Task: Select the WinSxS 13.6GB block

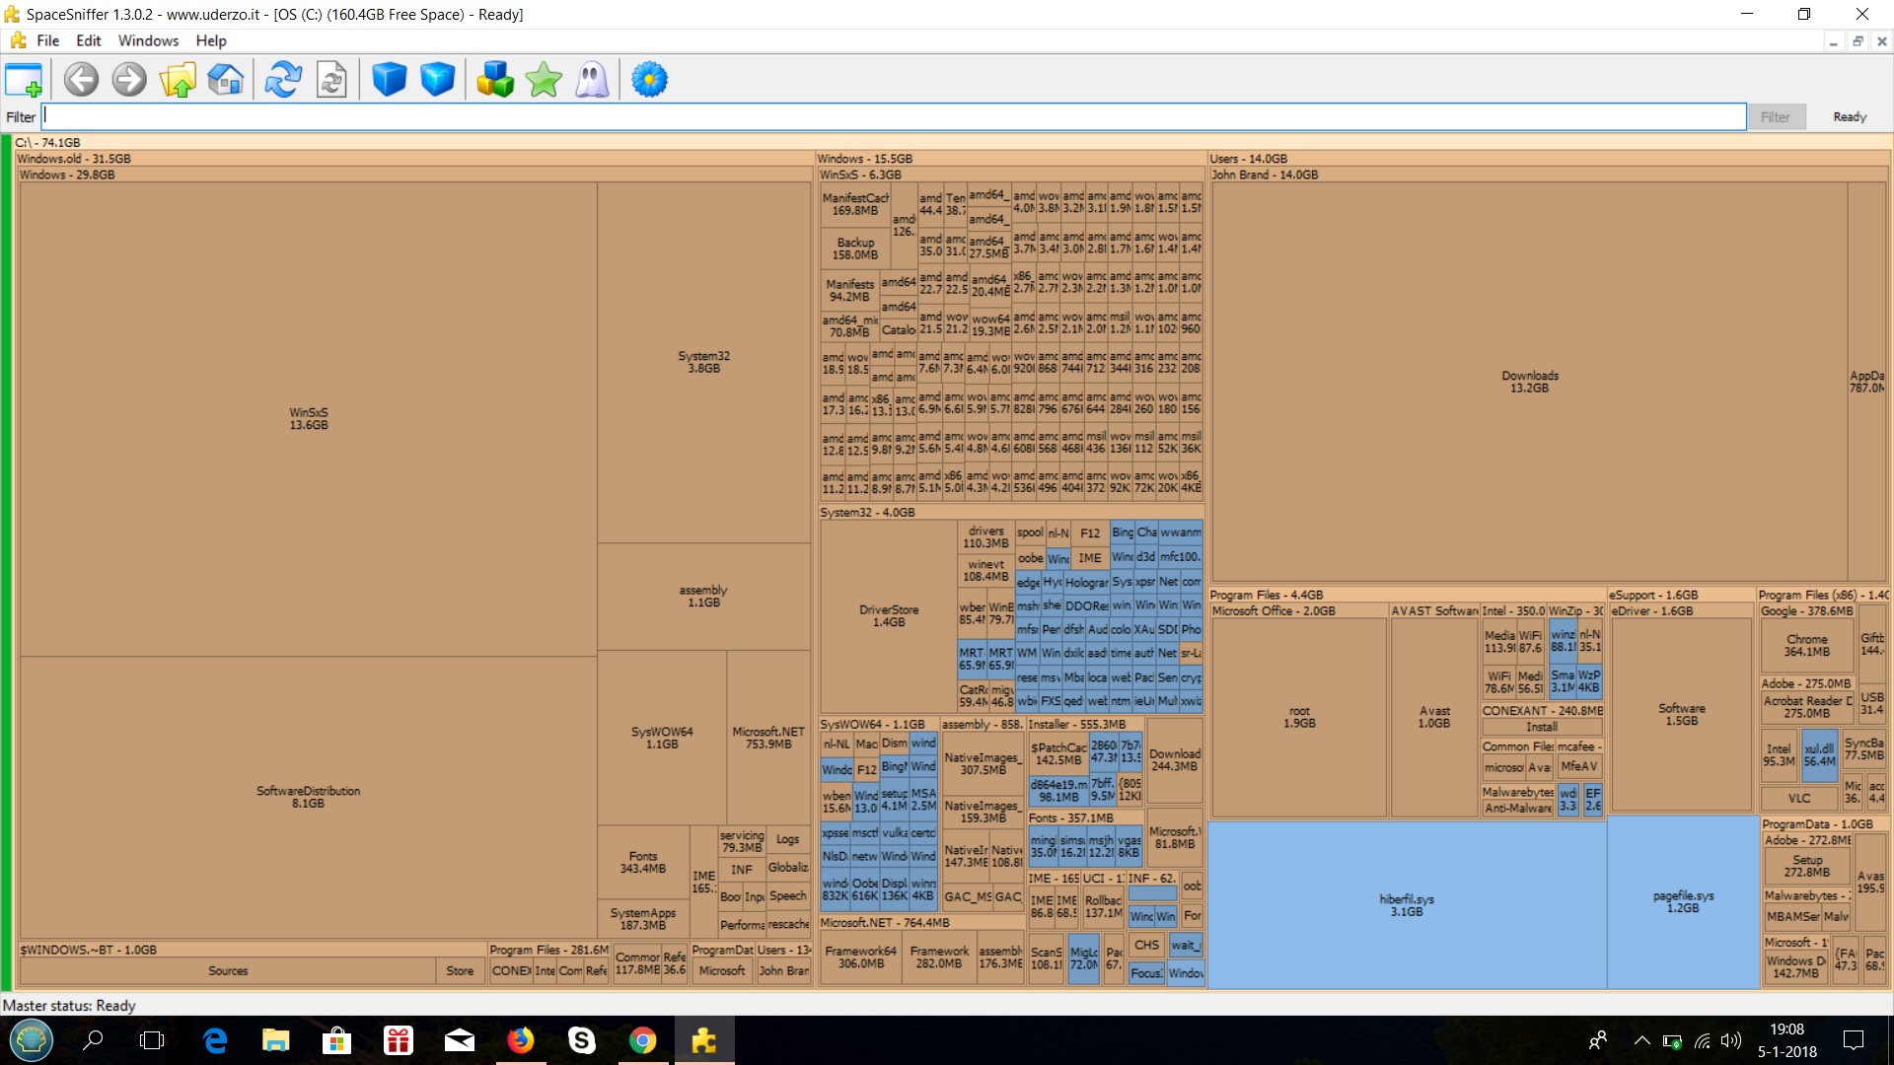Action: pyautogui.click(x=309, y=419)
